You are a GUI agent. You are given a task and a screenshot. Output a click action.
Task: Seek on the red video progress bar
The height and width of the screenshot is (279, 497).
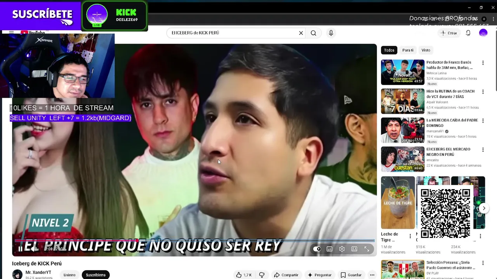tap(194, 240)
